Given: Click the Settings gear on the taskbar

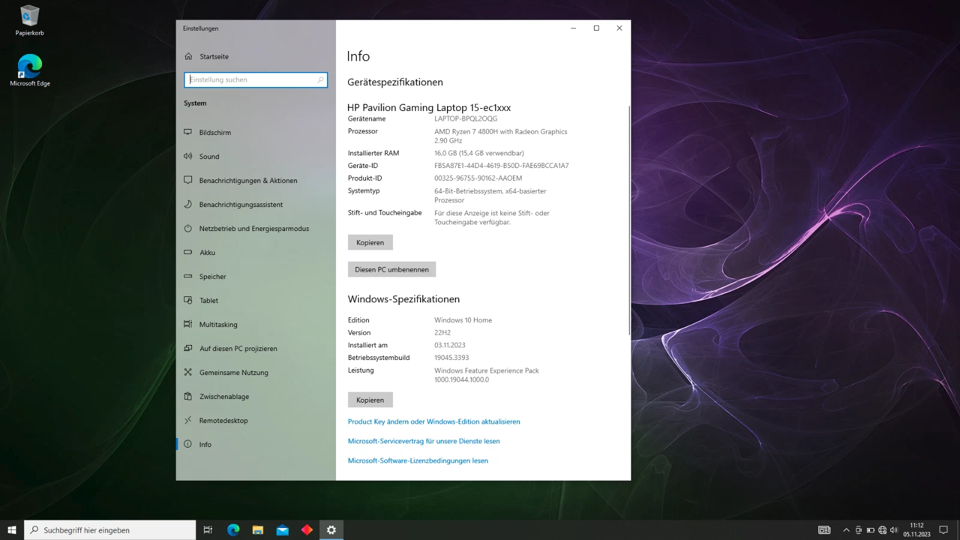Looking at the screenshot, I should coord(331,530).
